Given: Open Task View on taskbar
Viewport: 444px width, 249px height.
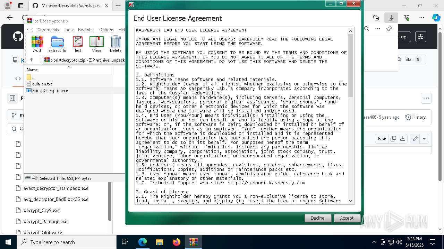Looking at the screenshot, I should coord(125,242).
